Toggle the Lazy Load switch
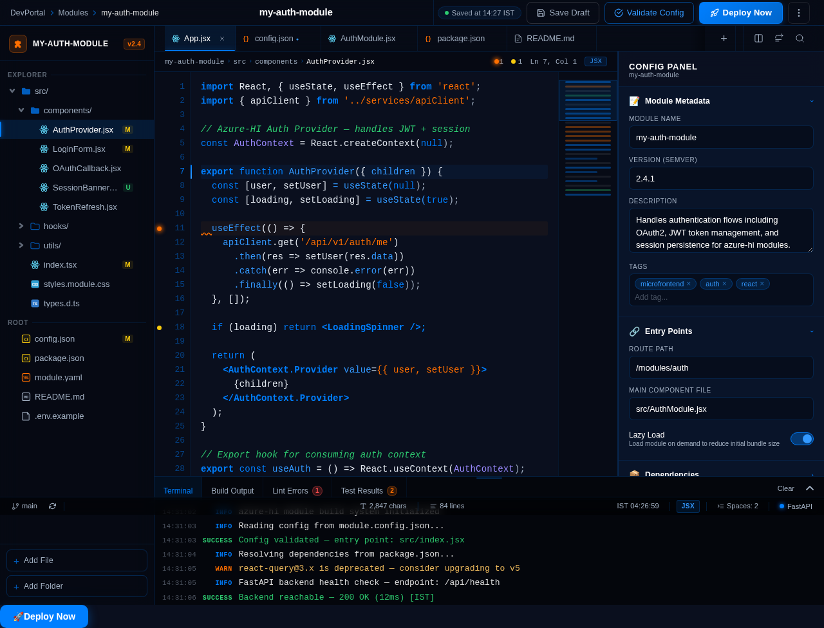The width and height of the screenshot is (824, 628). pos(801,439)
